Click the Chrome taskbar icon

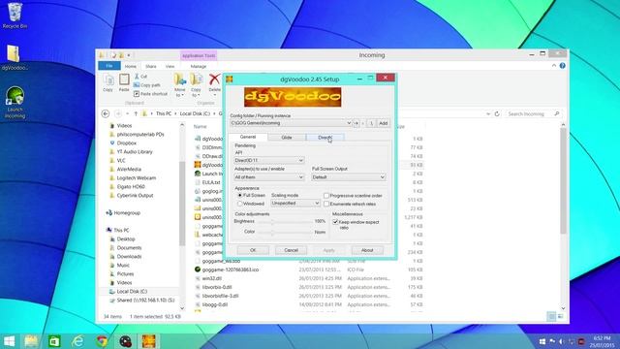102,341
